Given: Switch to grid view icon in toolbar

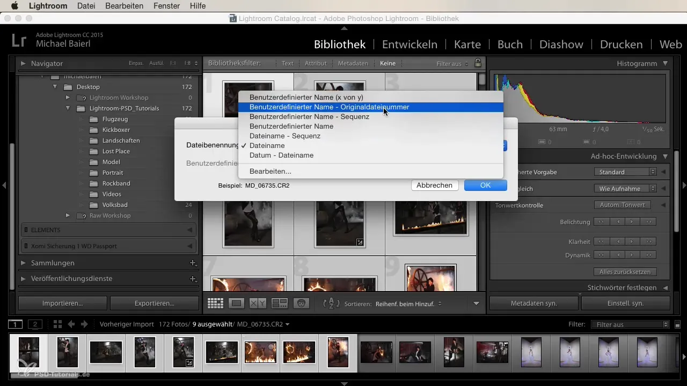Looking at the screenshot, I should click(x=215, y=303).
